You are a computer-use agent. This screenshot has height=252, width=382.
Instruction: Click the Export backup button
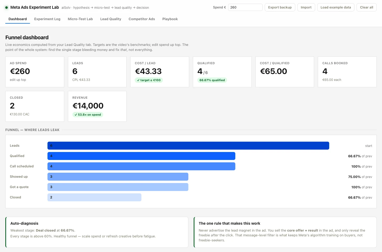click(280, 7)
